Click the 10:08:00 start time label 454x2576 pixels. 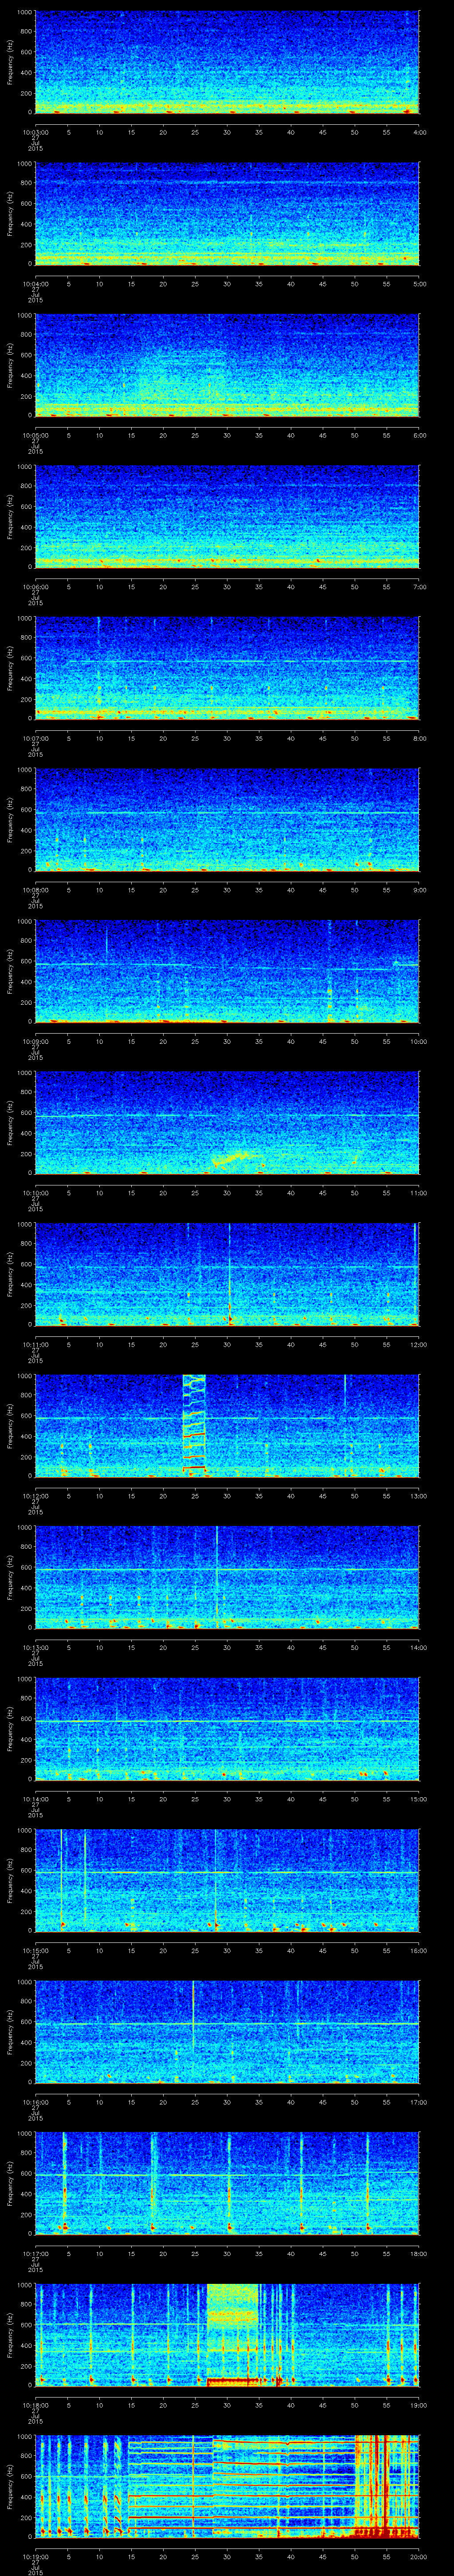pos(35,890)
